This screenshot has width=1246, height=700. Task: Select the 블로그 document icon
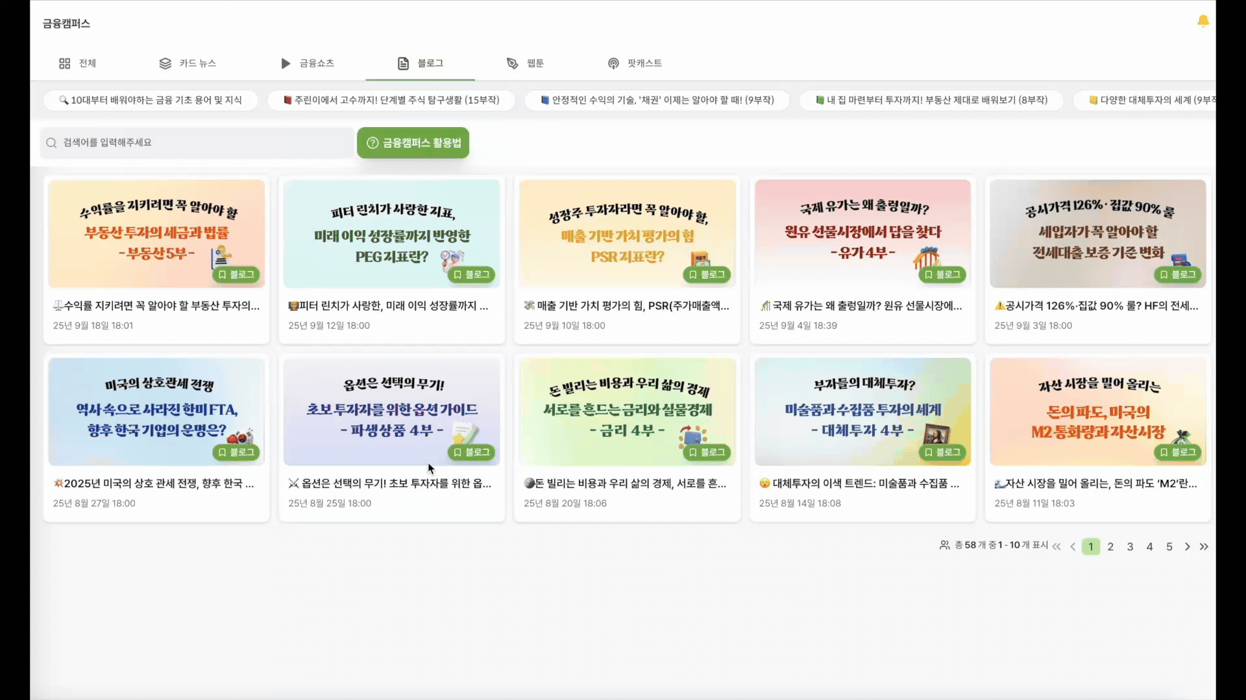(403, 63)
